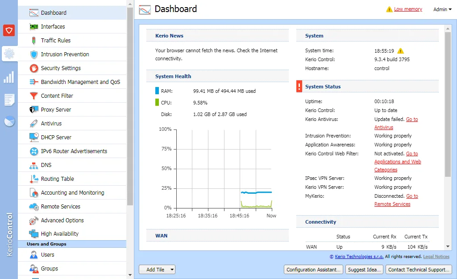
Task: Click the red shield icon in left rail
Action: click(x=9, y=30)
